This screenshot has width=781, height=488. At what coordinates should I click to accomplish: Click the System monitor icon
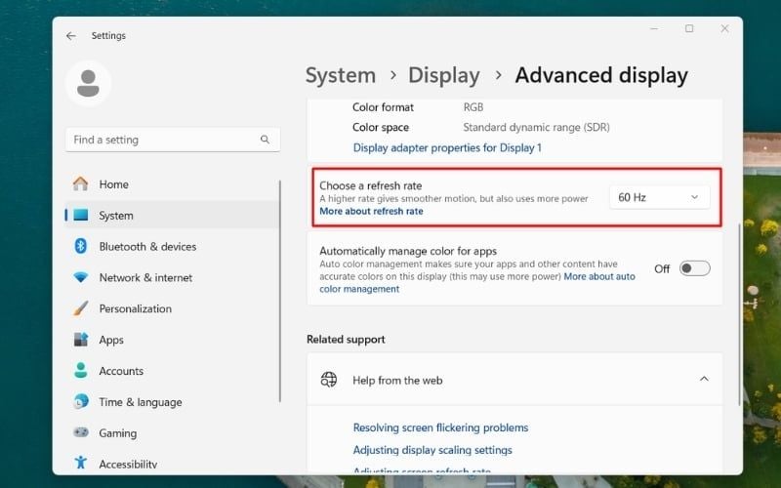(81, 215)
